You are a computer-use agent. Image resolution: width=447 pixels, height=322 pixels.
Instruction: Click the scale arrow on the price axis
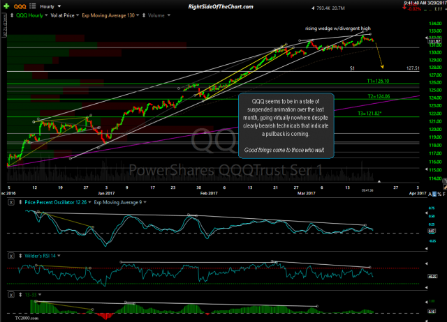(x=427, y=38)
